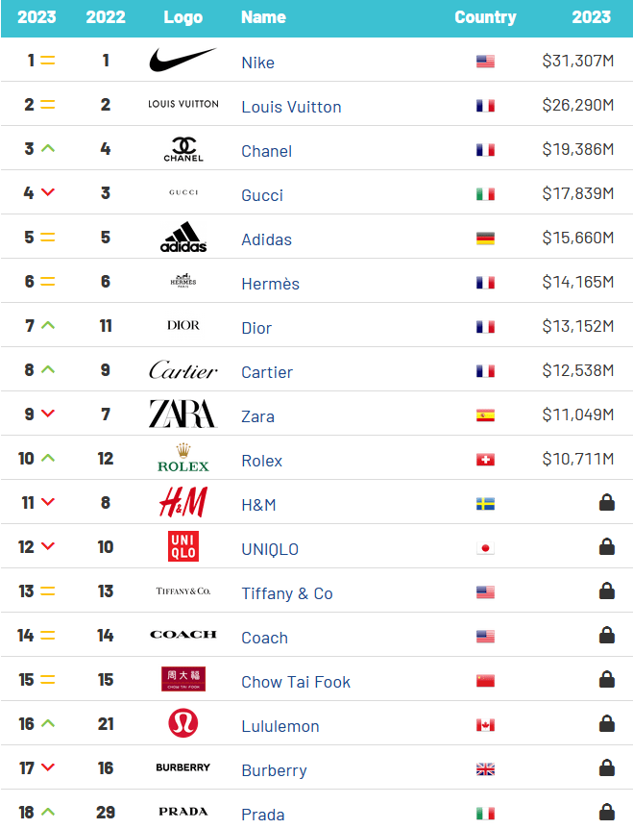
Task: Open the Tiffany & Co link
Action: [x=286, y=593]
